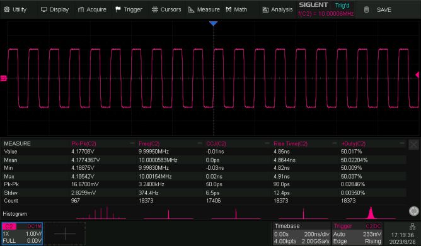Image resolution: width=421 pixels, height=246 pixels.
Task: Click the add channel plus box
Action: pos(65,233)
